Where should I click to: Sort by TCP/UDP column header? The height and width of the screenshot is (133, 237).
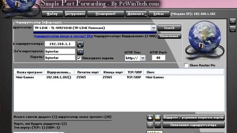tap(134, 72)
